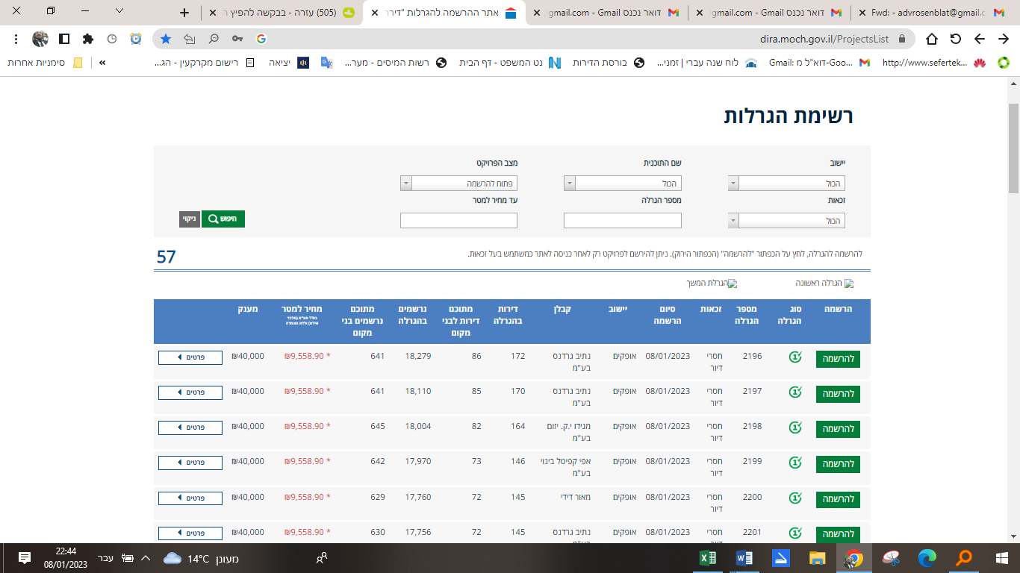Click the Google icon in the address bar

pos(261,39)
